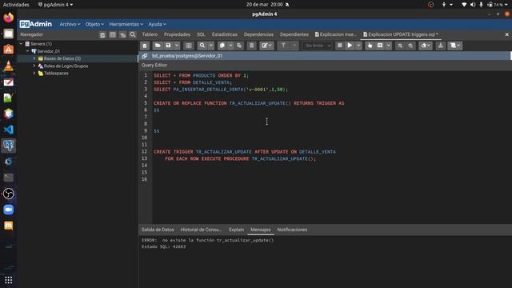This screenshot has width=512, height=288.
Task: Show the Explain results panel
Action: [237, 230]
